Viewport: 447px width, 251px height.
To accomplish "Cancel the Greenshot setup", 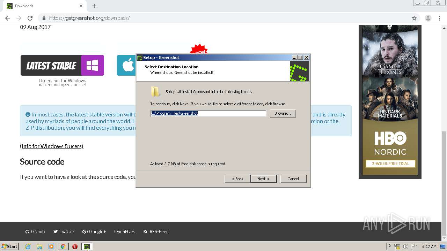I will (293, 179).
